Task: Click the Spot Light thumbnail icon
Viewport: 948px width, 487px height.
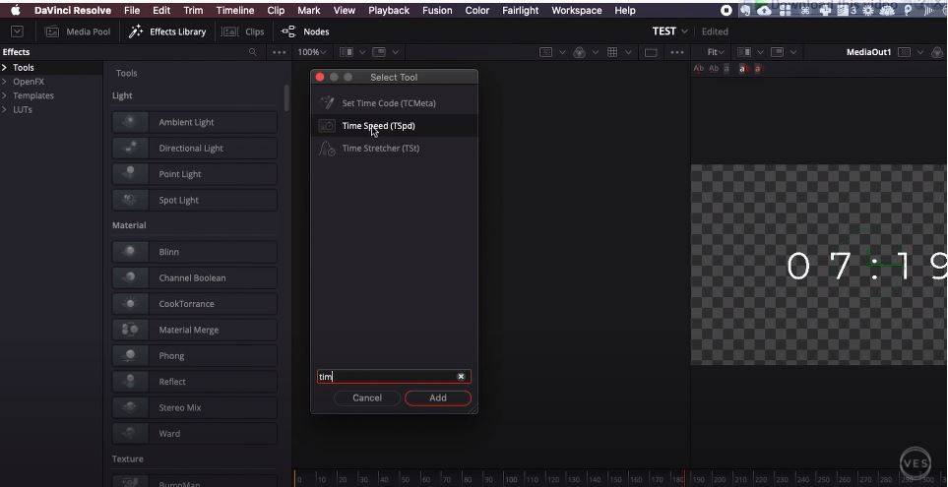Action: [x=129, y=200]
